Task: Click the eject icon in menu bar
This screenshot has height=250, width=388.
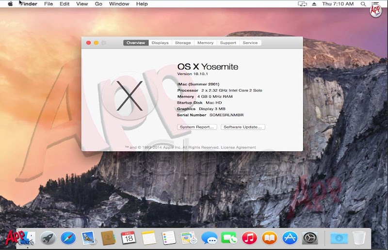Action: coord(314,4)
